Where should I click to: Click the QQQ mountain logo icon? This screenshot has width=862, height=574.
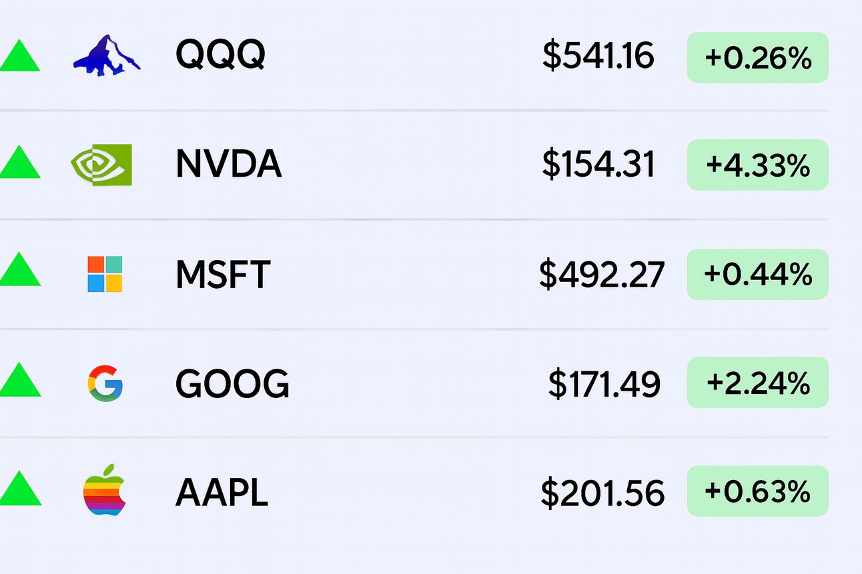[107, 55]
